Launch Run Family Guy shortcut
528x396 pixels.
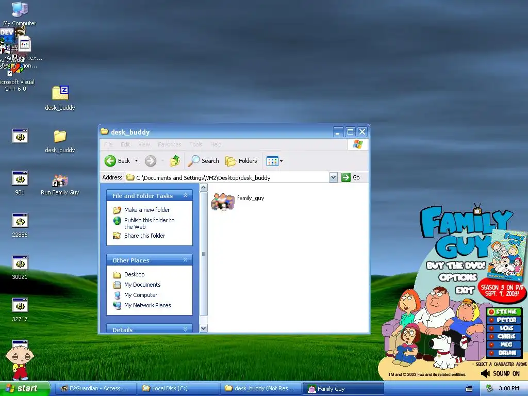click(60, 185)
